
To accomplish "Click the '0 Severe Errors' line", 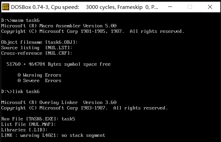I will click(x=39, y=81).
